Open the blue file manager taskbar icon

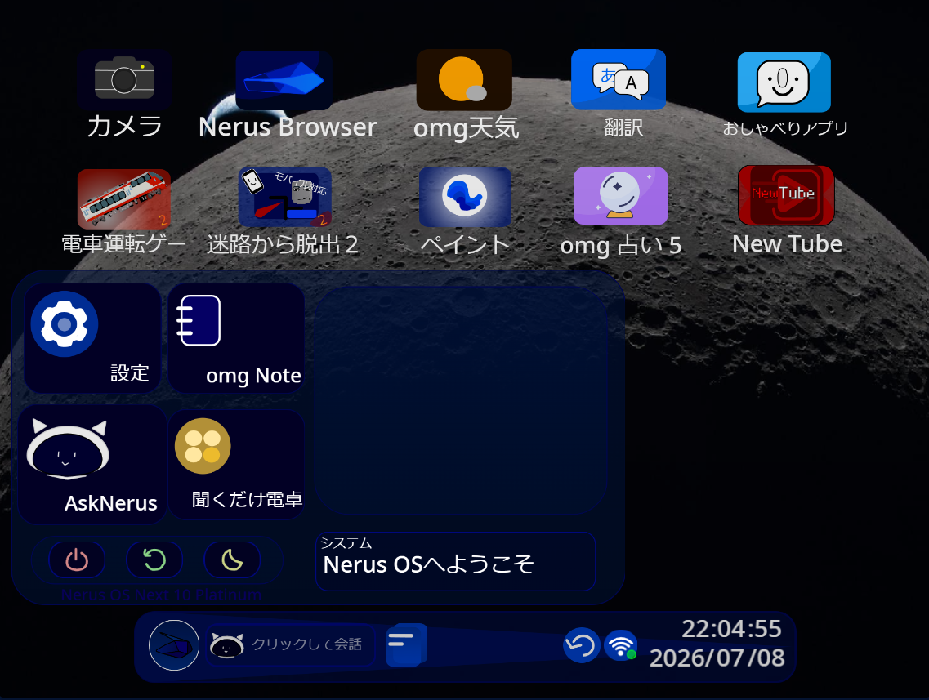click(x=406, y=644)
